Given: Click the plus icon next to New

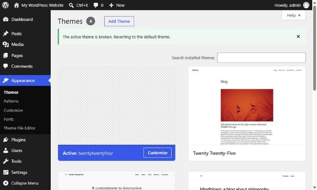Looking at the screenshot, I should click(111, 5).
